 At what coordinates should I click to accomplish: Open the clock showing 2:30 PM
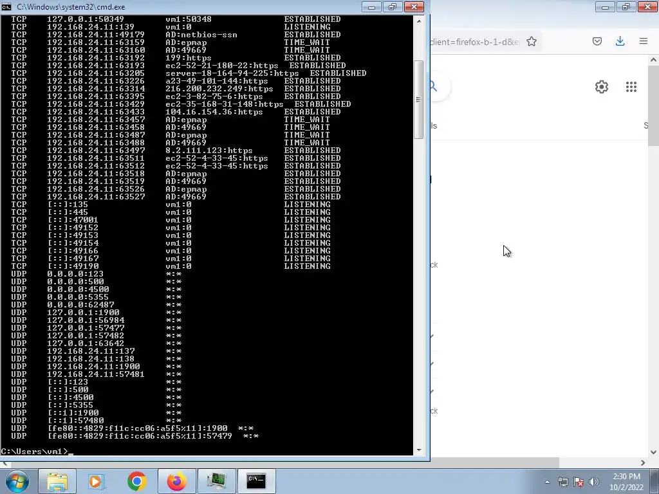coord(626,477)
